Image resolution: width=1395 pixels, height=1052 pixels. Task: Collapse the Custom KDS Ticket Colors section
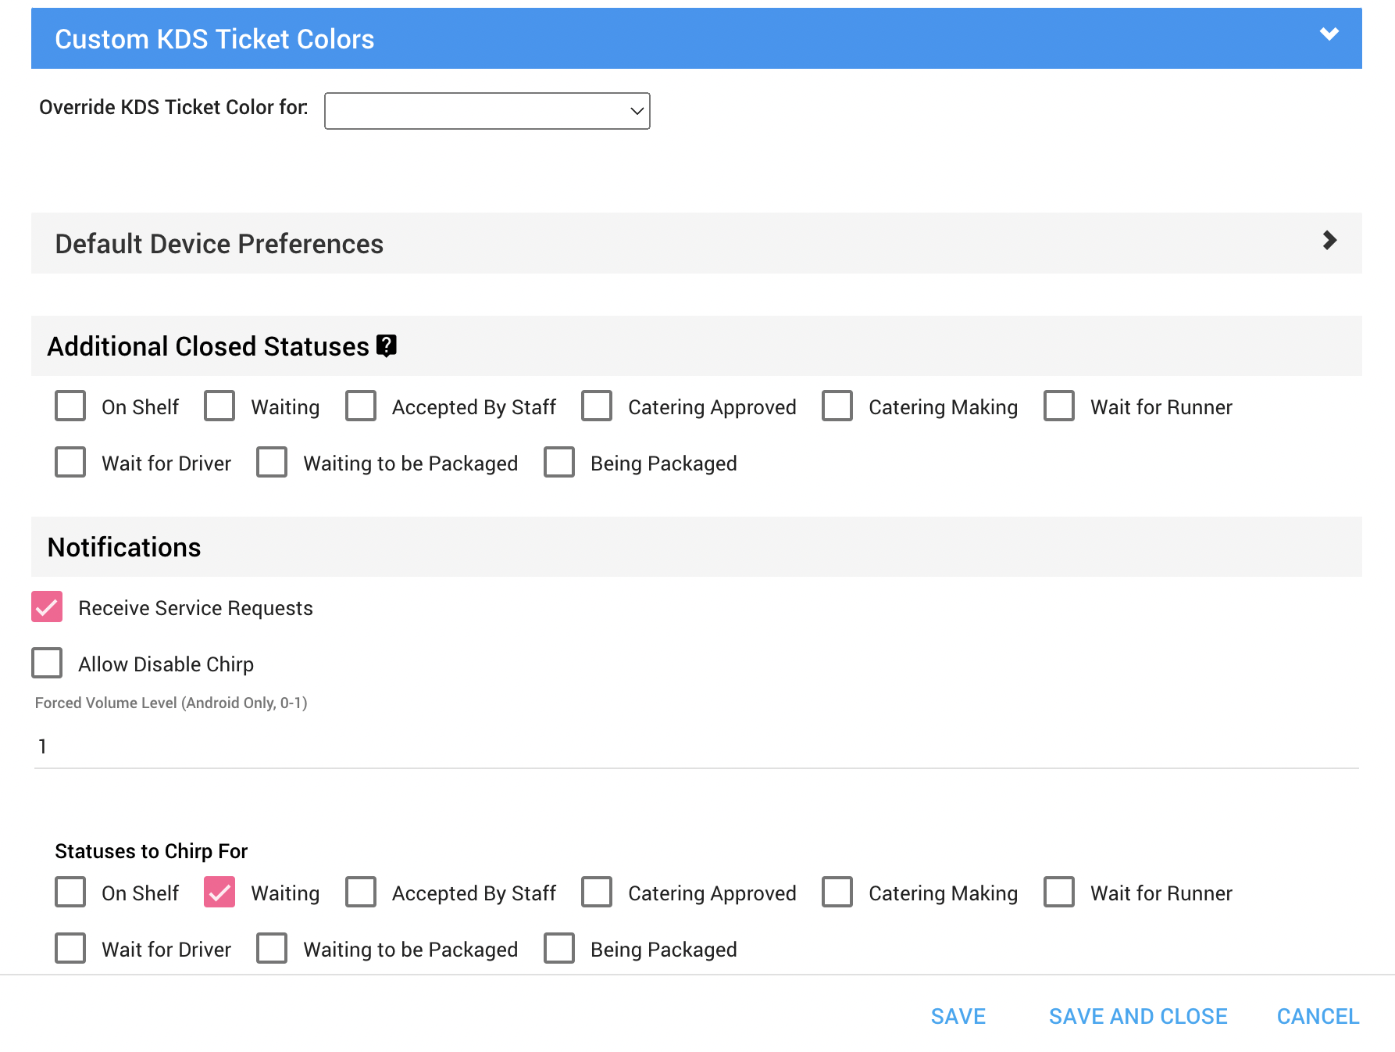[1329, 34]
